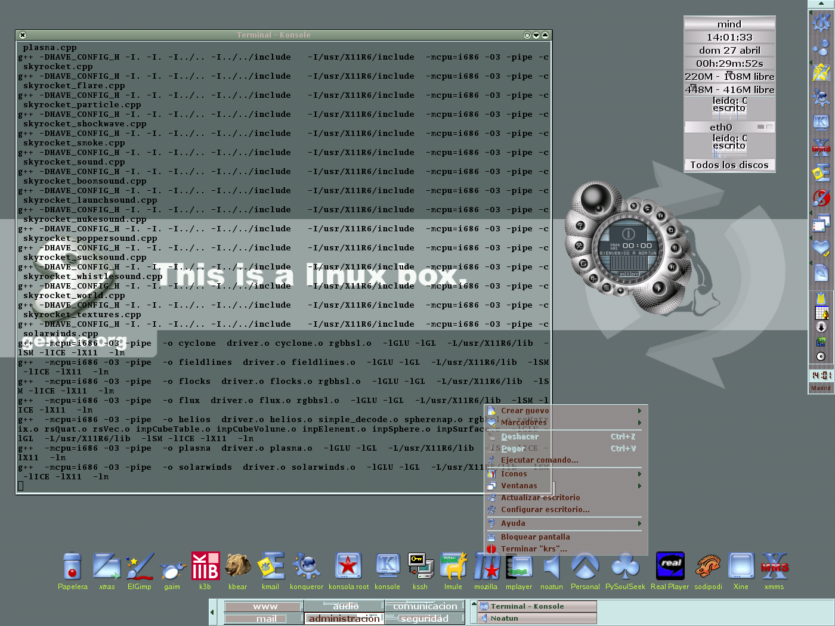Open kbear FTP client icon
The image size is (835, 626).
click(x=238, y=571)
